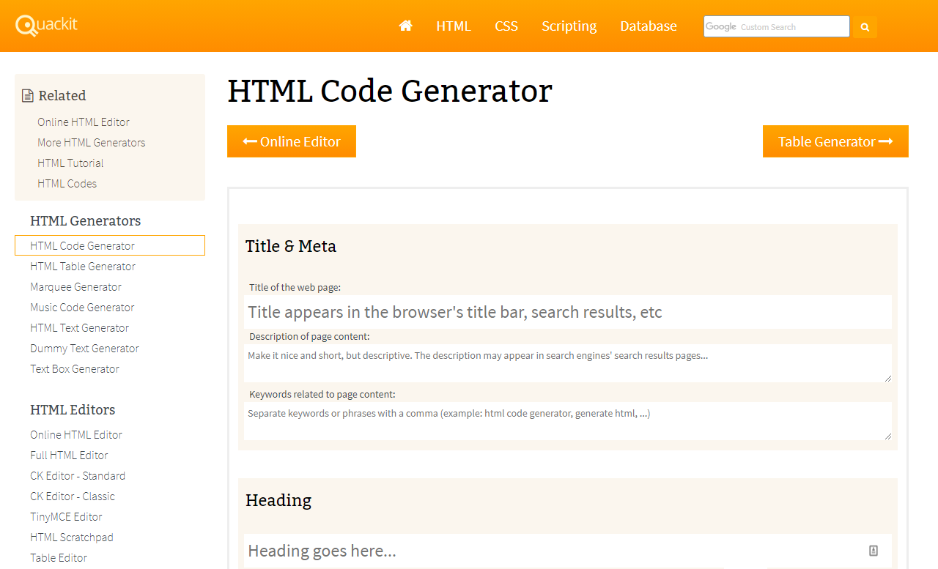Open TinyMCE Editor link
The width and height of the screenshot is (938, 569).
click(x=66, y=516)
